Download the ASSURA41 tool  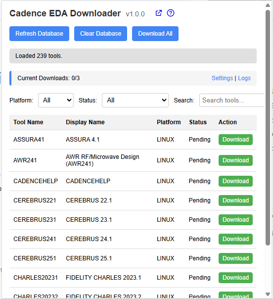click(235, 140)
